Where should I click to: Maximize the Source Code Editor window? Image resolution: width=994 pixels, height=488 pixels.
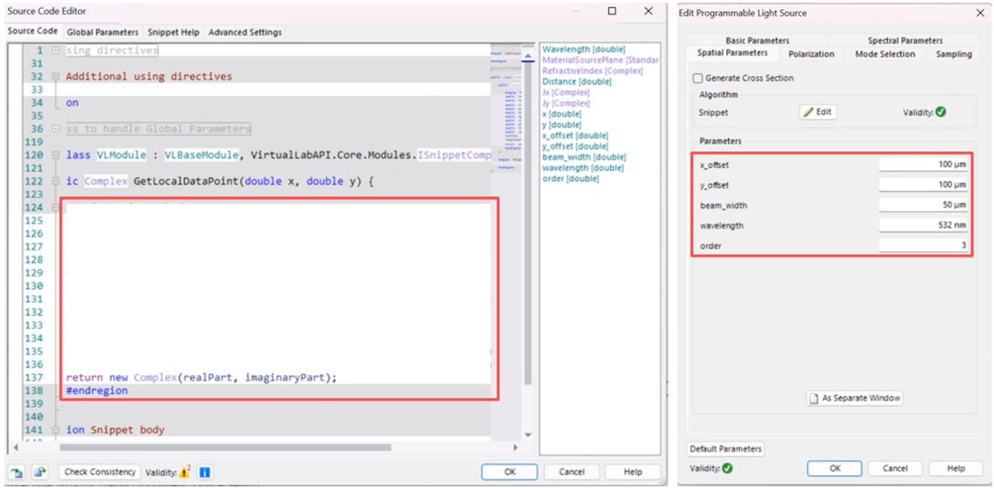(612, 11)
